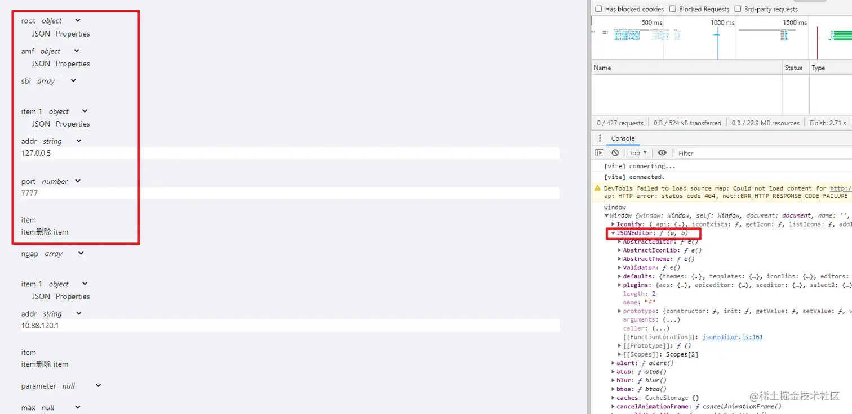Click the JSON button under root object
This screenshot has width=852, height=414.
coord(41,34)
